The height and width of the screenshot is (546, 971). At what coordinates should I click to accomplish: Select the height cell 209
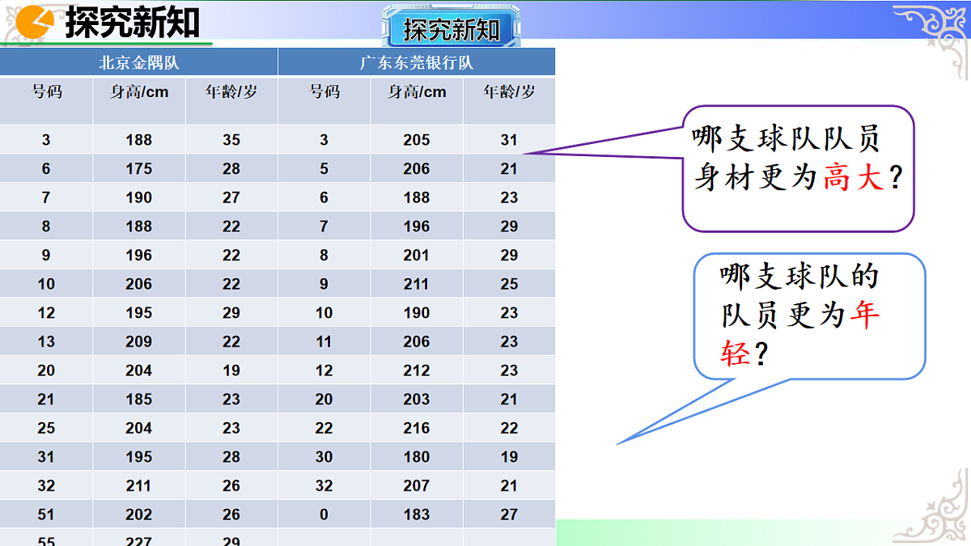tap(139, 342)
